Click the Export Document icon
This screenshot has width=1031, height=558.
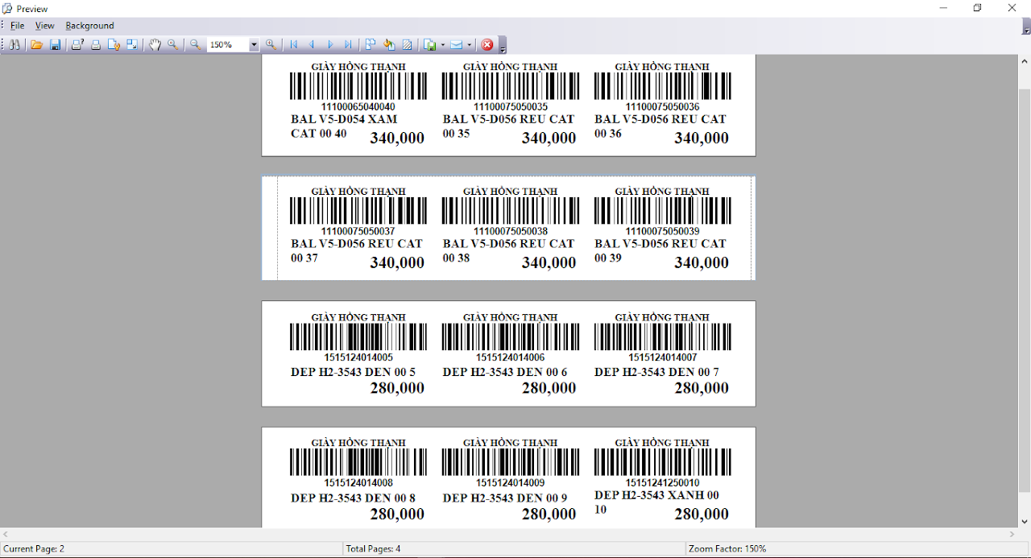[x=430, y=45]
